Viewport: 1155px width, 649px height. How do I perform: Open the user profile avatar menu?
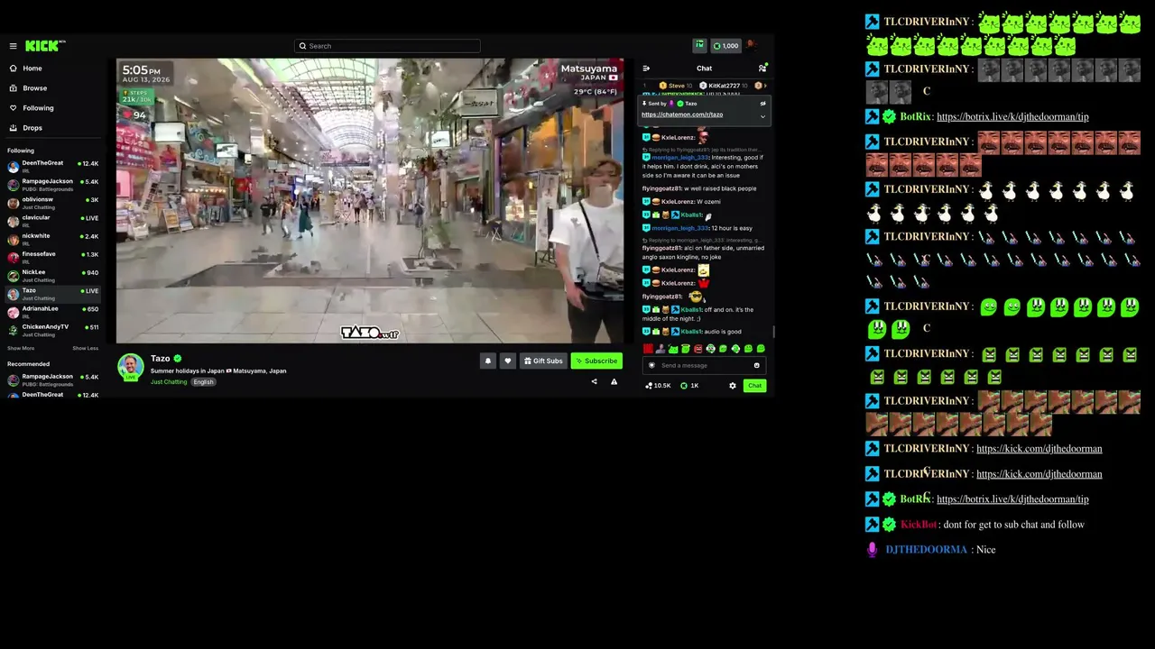pos(752,45)
